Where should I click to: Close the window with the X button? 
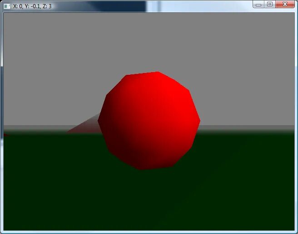coord(285,5)
